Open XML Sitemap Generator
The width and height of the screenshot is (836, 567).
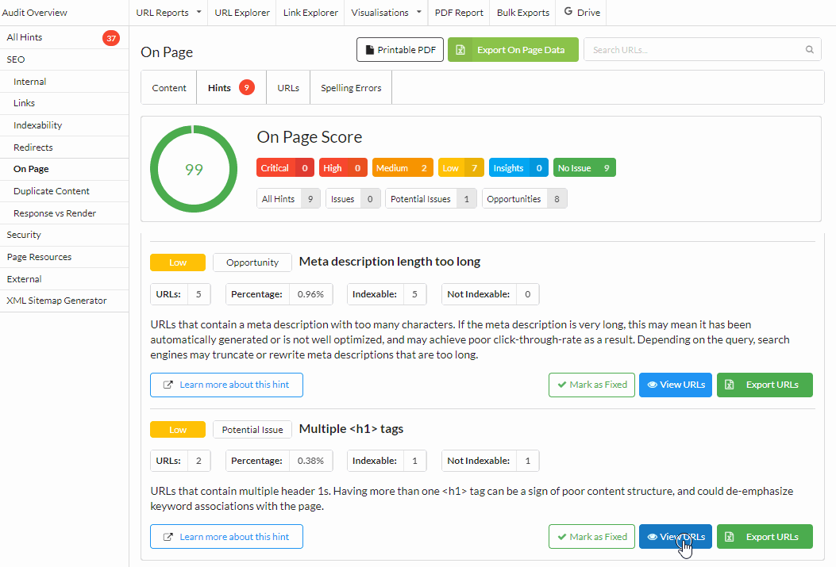(64, 301)
